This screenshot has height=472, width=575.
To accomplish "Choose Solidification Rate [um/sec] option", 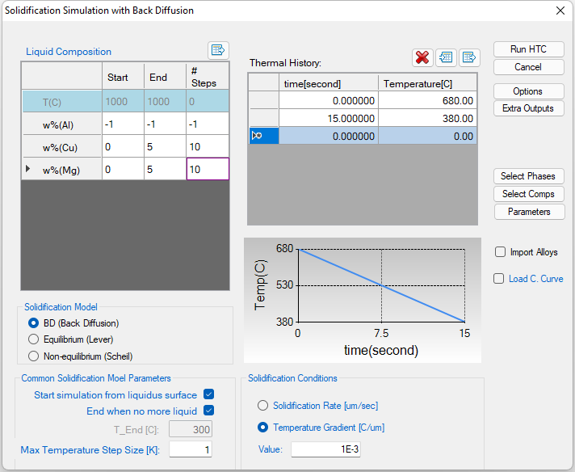I will [x=262, y=406].
